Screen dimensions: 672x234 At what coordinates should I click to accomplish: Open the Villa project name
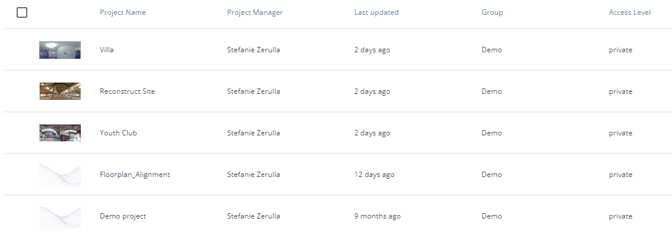[107, 50]
